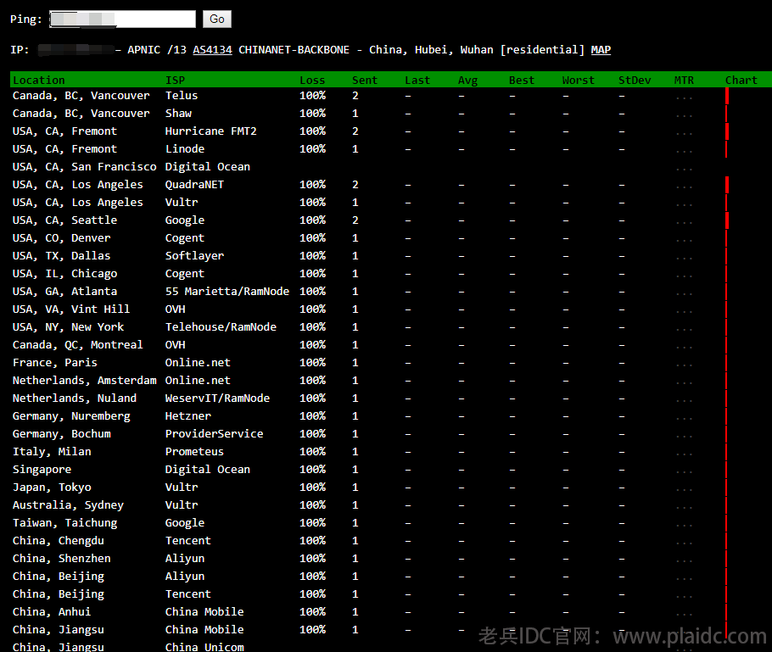772x652 pixels.
Task: Open MTR dots for the Hetzner row
Action: tap(684, 418)
